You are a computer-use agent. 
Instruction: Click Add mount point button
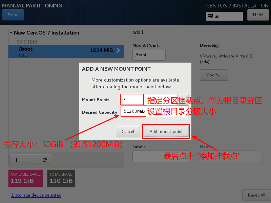[166, 132]
